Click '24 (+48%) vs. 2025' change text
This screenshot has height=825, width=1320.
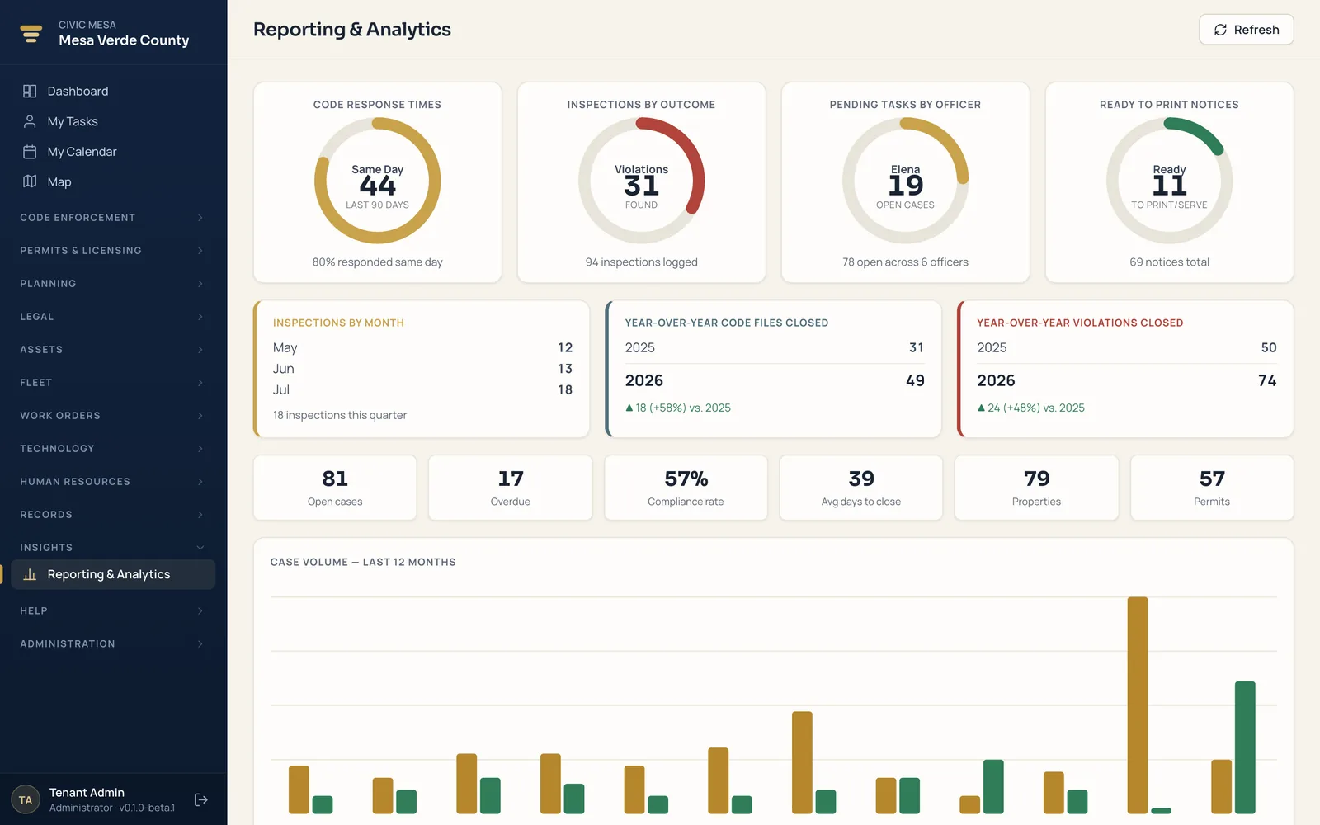1036,408
